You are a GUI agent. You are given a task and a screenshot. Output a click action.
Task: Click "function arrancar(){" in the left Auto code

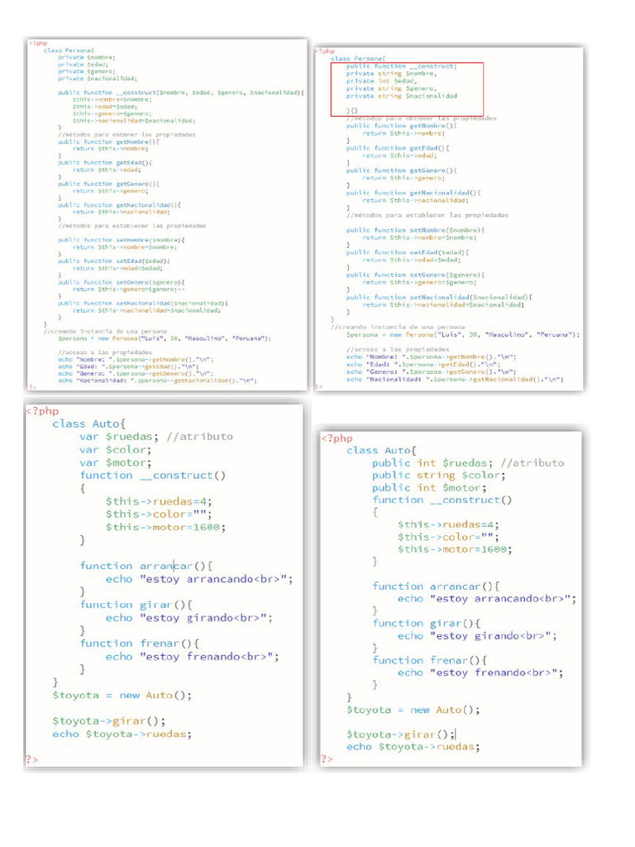146,566
